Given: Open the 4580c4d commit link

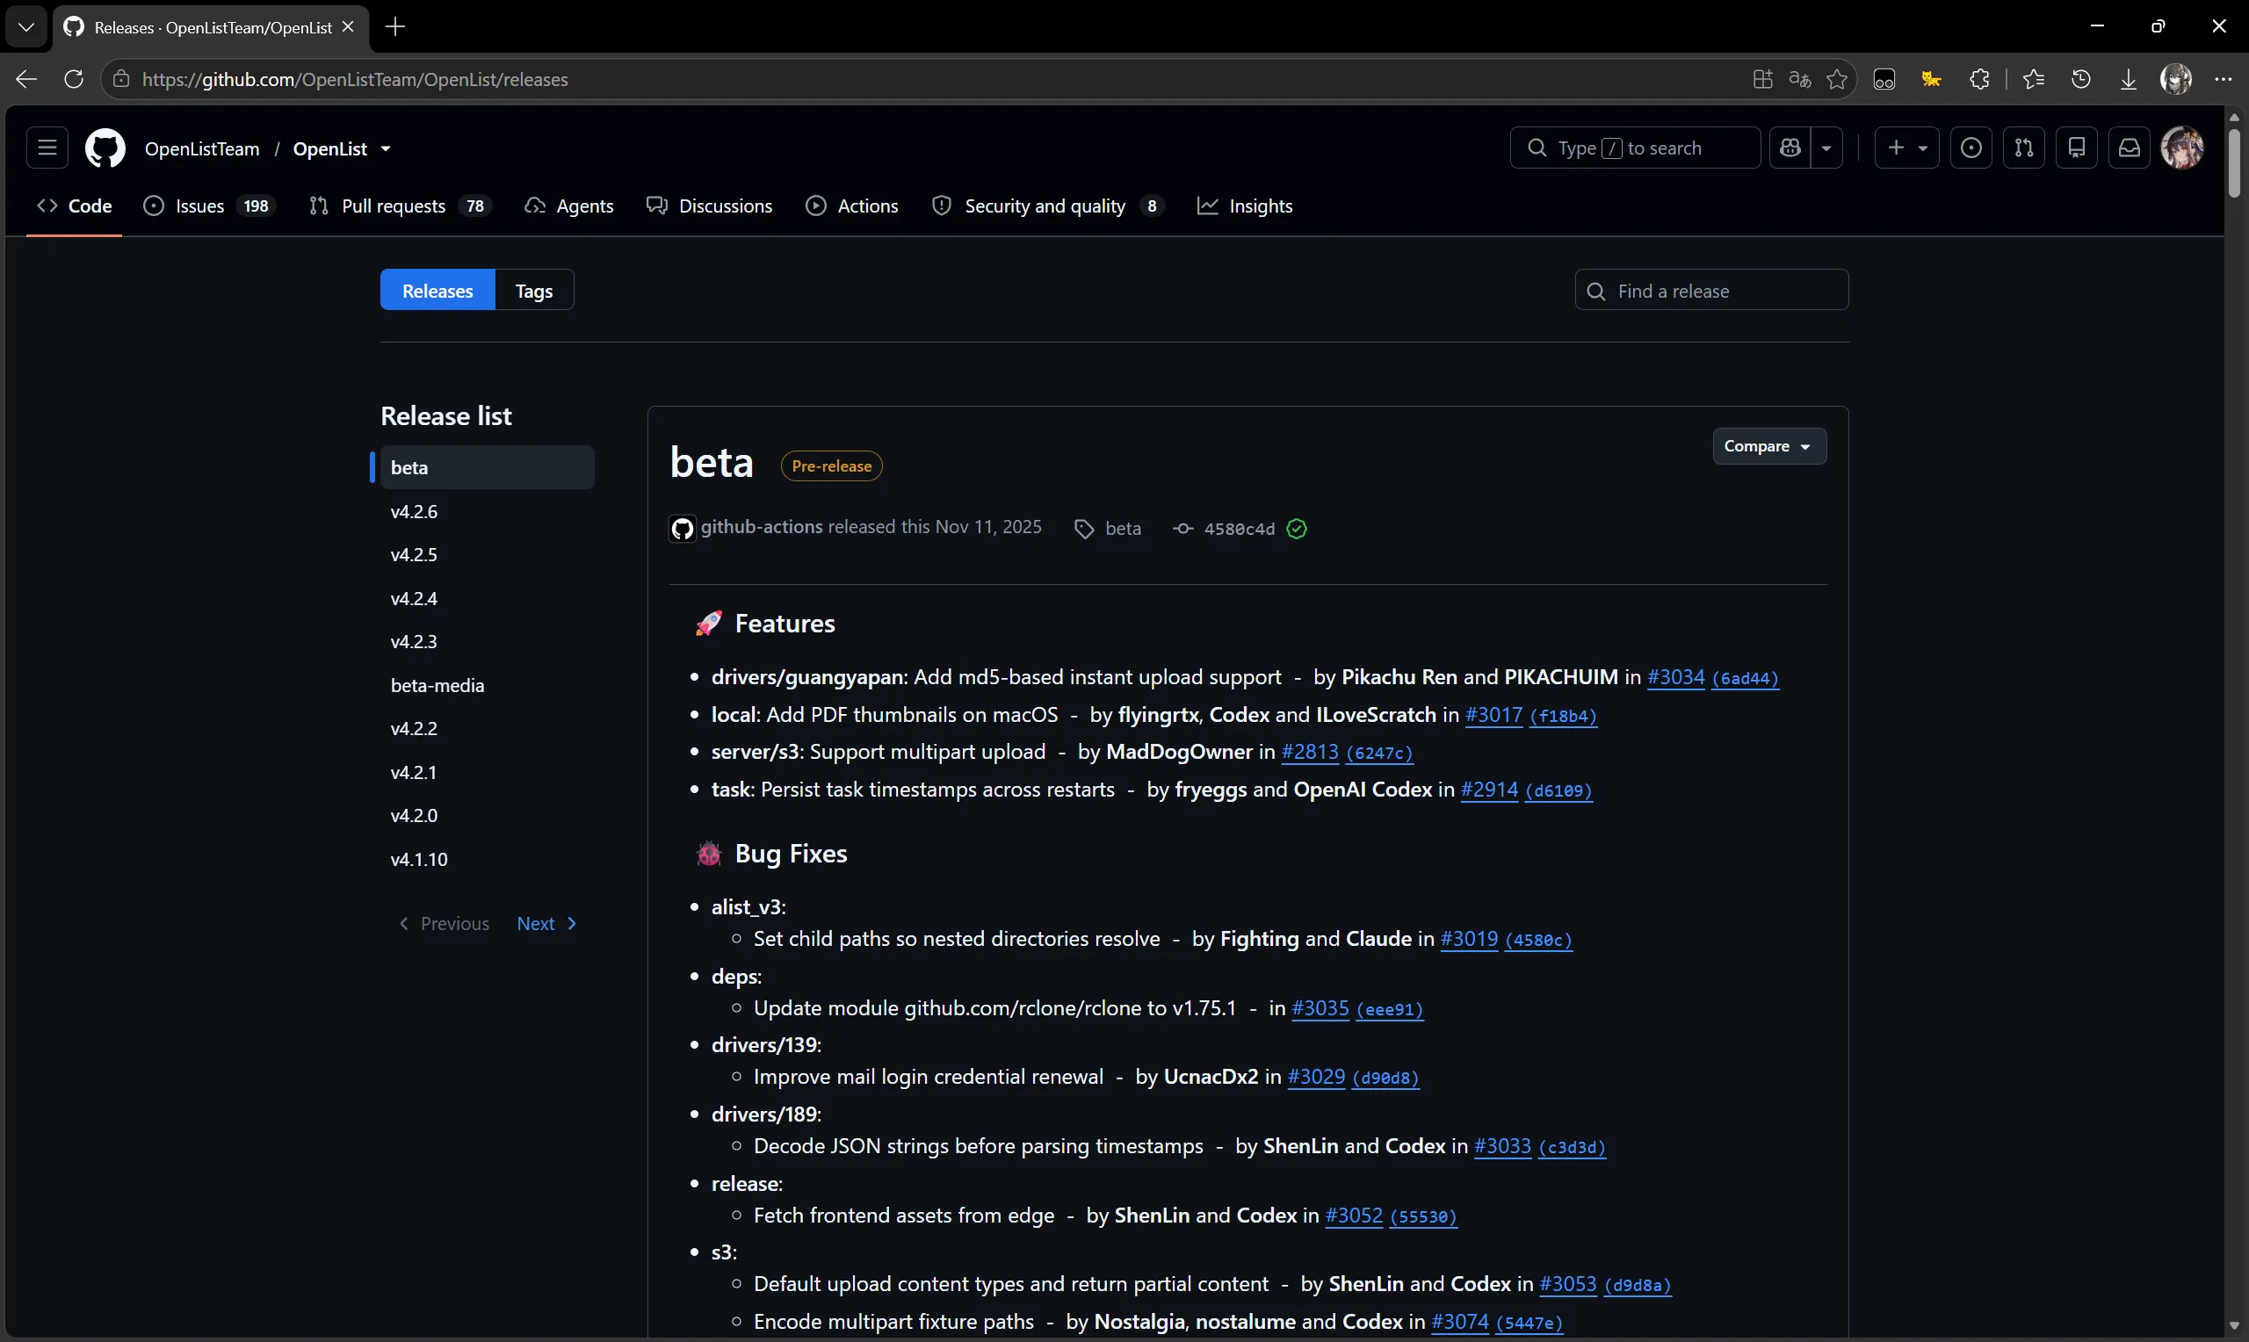Looking at the screenshot, I should [1239, 529].
